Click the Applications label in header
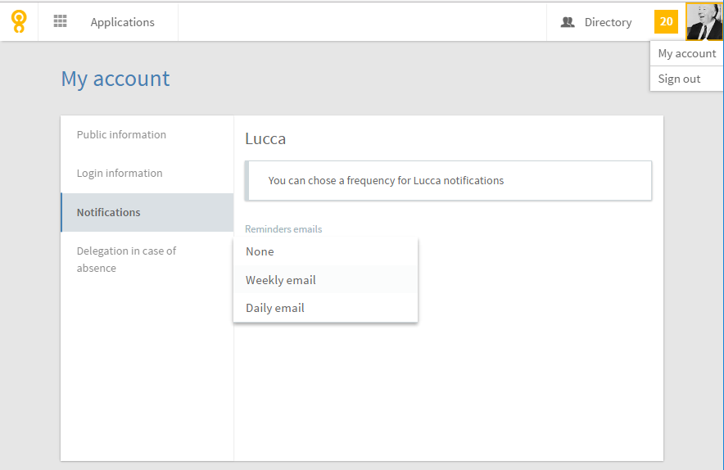This screenshot has height=470, width=724. point(122,22)
